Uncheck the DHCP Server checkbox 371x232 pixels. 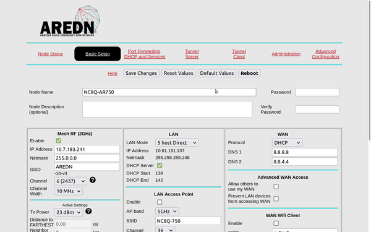click(160, 165)
